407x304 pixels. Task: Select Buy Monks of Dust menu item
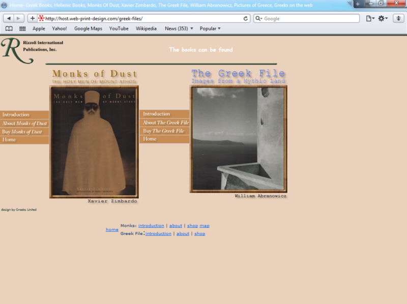pyautogui.click(x=24, y=132)
